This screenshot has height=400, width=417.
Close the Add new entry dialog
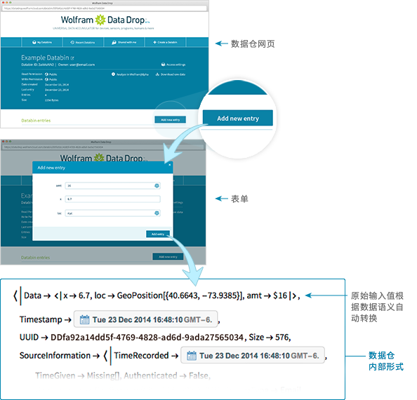[170, 165]
